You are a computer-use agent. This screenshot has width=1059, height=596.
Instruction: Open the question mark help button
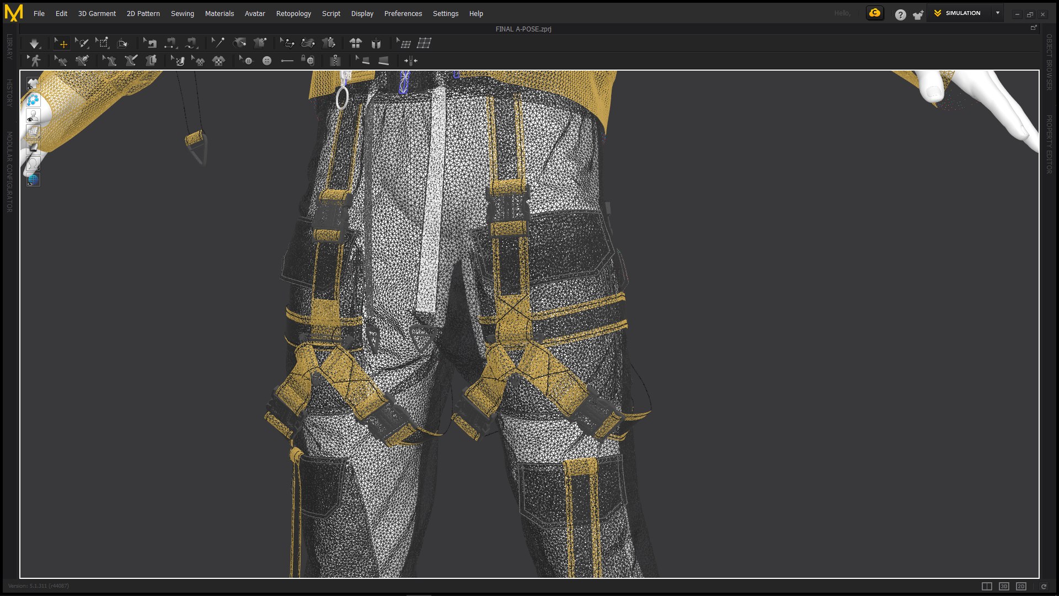tap(901, 15)
